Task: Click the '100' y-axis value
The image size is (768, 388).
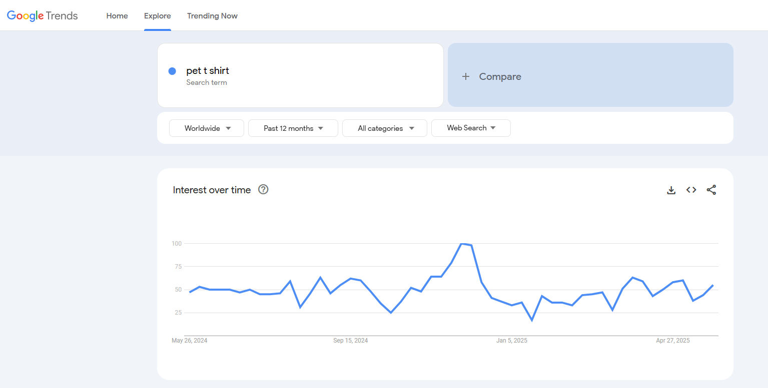Action: point(176,244)
